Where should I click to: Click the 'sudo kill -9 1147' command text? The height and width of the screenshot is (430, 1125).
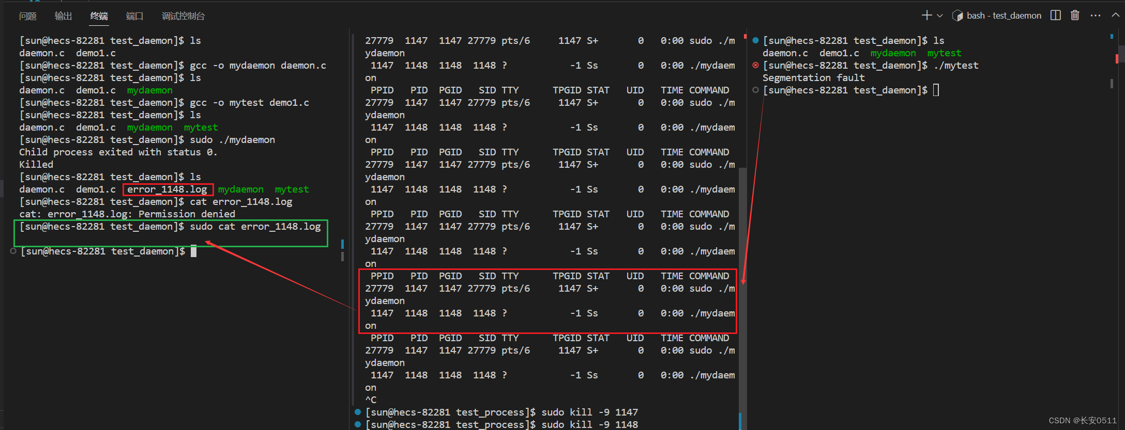click(590, 412)
